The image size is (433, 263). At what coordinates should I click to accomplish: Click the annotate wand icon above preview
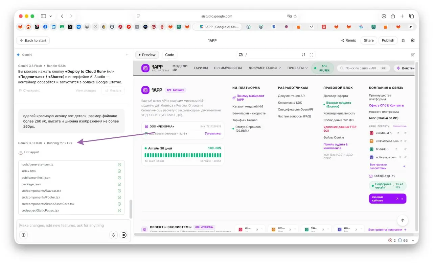coord(413,55)
